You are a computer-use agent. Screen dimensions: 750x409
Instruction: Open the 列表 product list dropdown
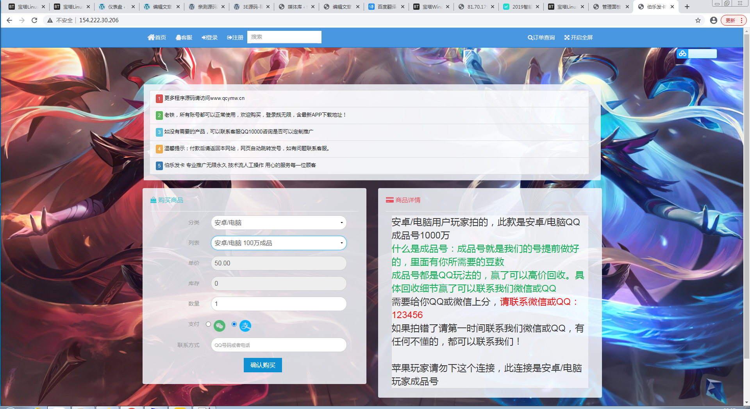[x=279, y=243]
